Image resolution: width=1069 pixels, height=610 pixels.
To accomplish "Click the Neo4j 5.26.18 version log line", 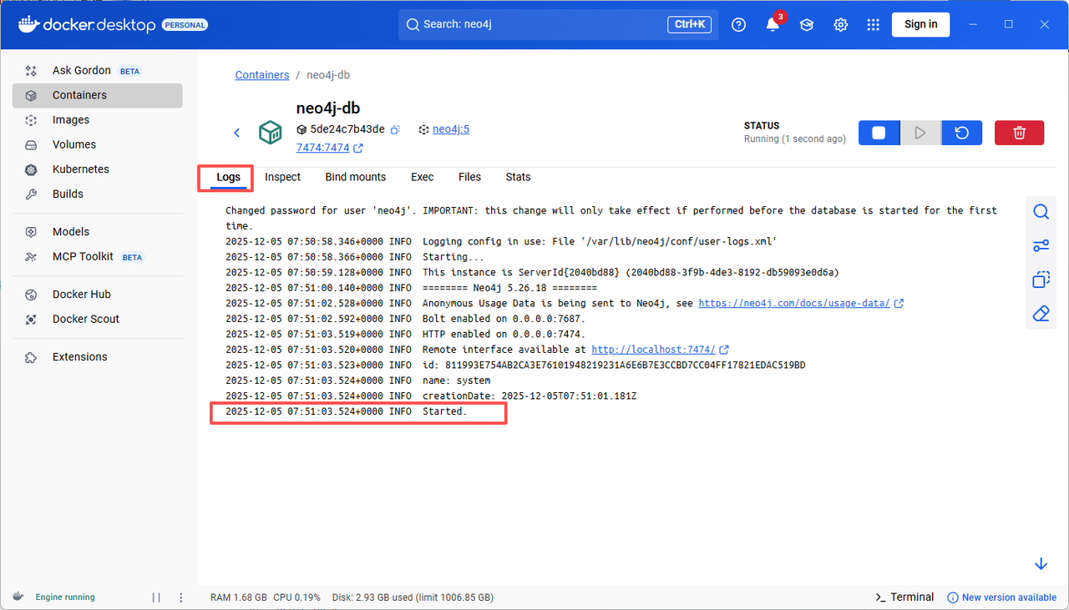I will pyautogui.click(x=411, y=288).
